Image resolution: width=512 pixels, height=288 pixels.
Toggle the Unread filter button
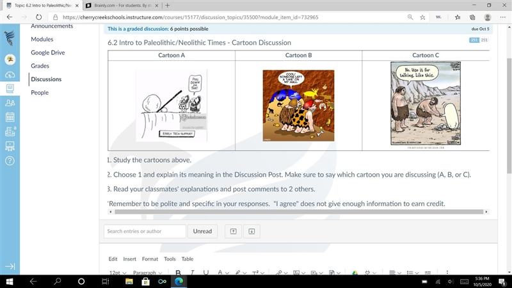202,231
